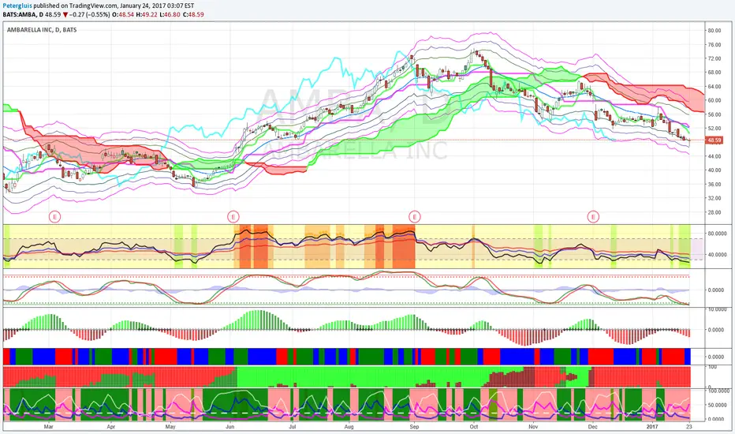Click the H:49.22 high value
Screen dimensions: 735x434
tap(147, 14)
